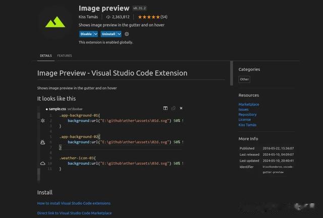Click the Install heading

pos(45,192)
